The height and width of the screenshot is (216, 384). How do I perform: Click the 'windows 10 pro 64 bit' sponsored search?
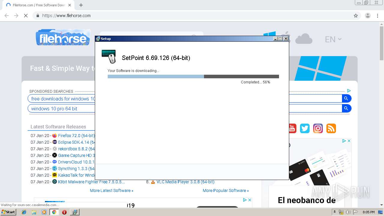click(54, 109)
